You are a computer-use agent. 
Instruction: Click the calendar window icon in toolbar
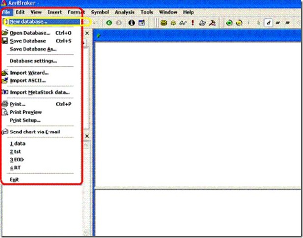pyautogui.click(x=141, y=23)
